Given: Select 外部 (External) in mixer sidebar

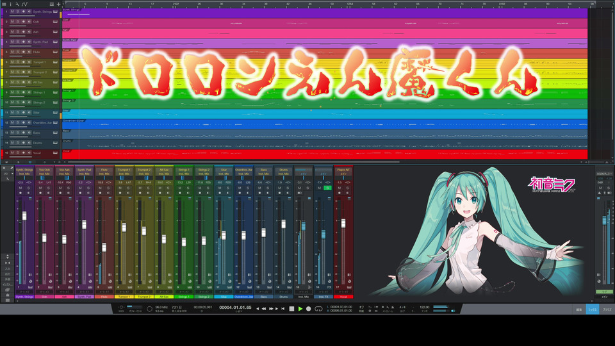Looking at the screenshot, I should pyautogui.click(x=8, y=279).
